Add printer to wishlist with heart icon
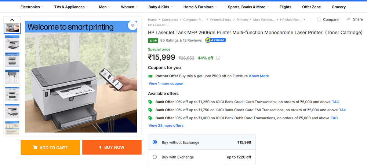Image resolution: width=367 pixels, height=168 pixels. pyautogui.click(x=132, y=26)
